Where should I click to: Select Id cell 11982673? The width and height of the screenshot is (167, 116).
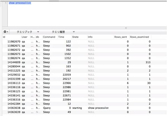click(14, 54)
